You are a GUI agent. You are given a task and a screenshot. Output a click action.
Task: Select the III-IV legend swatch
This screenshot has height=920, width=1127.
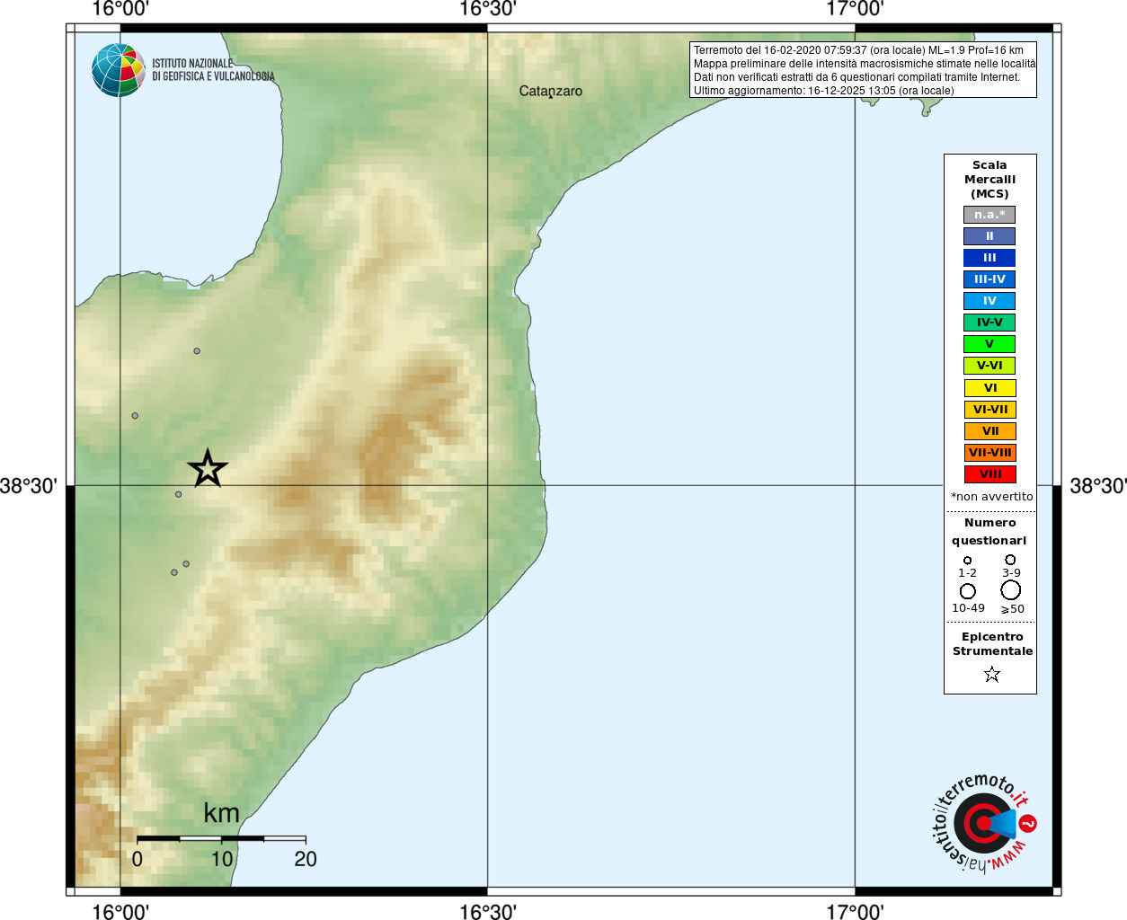pyautogui.click(x=989, y=279)
